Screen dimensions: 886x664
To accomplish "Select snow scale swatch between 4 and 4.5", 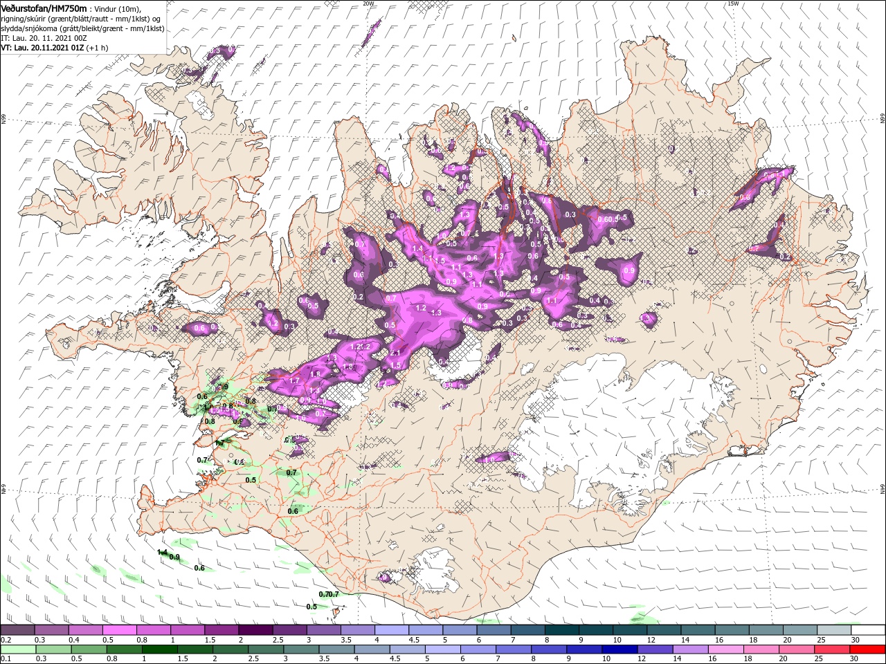I will (x=392, y=630).
